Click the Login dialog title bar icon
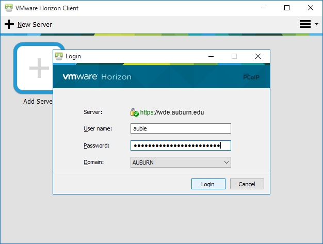323x244 pixels. [59, 56]
